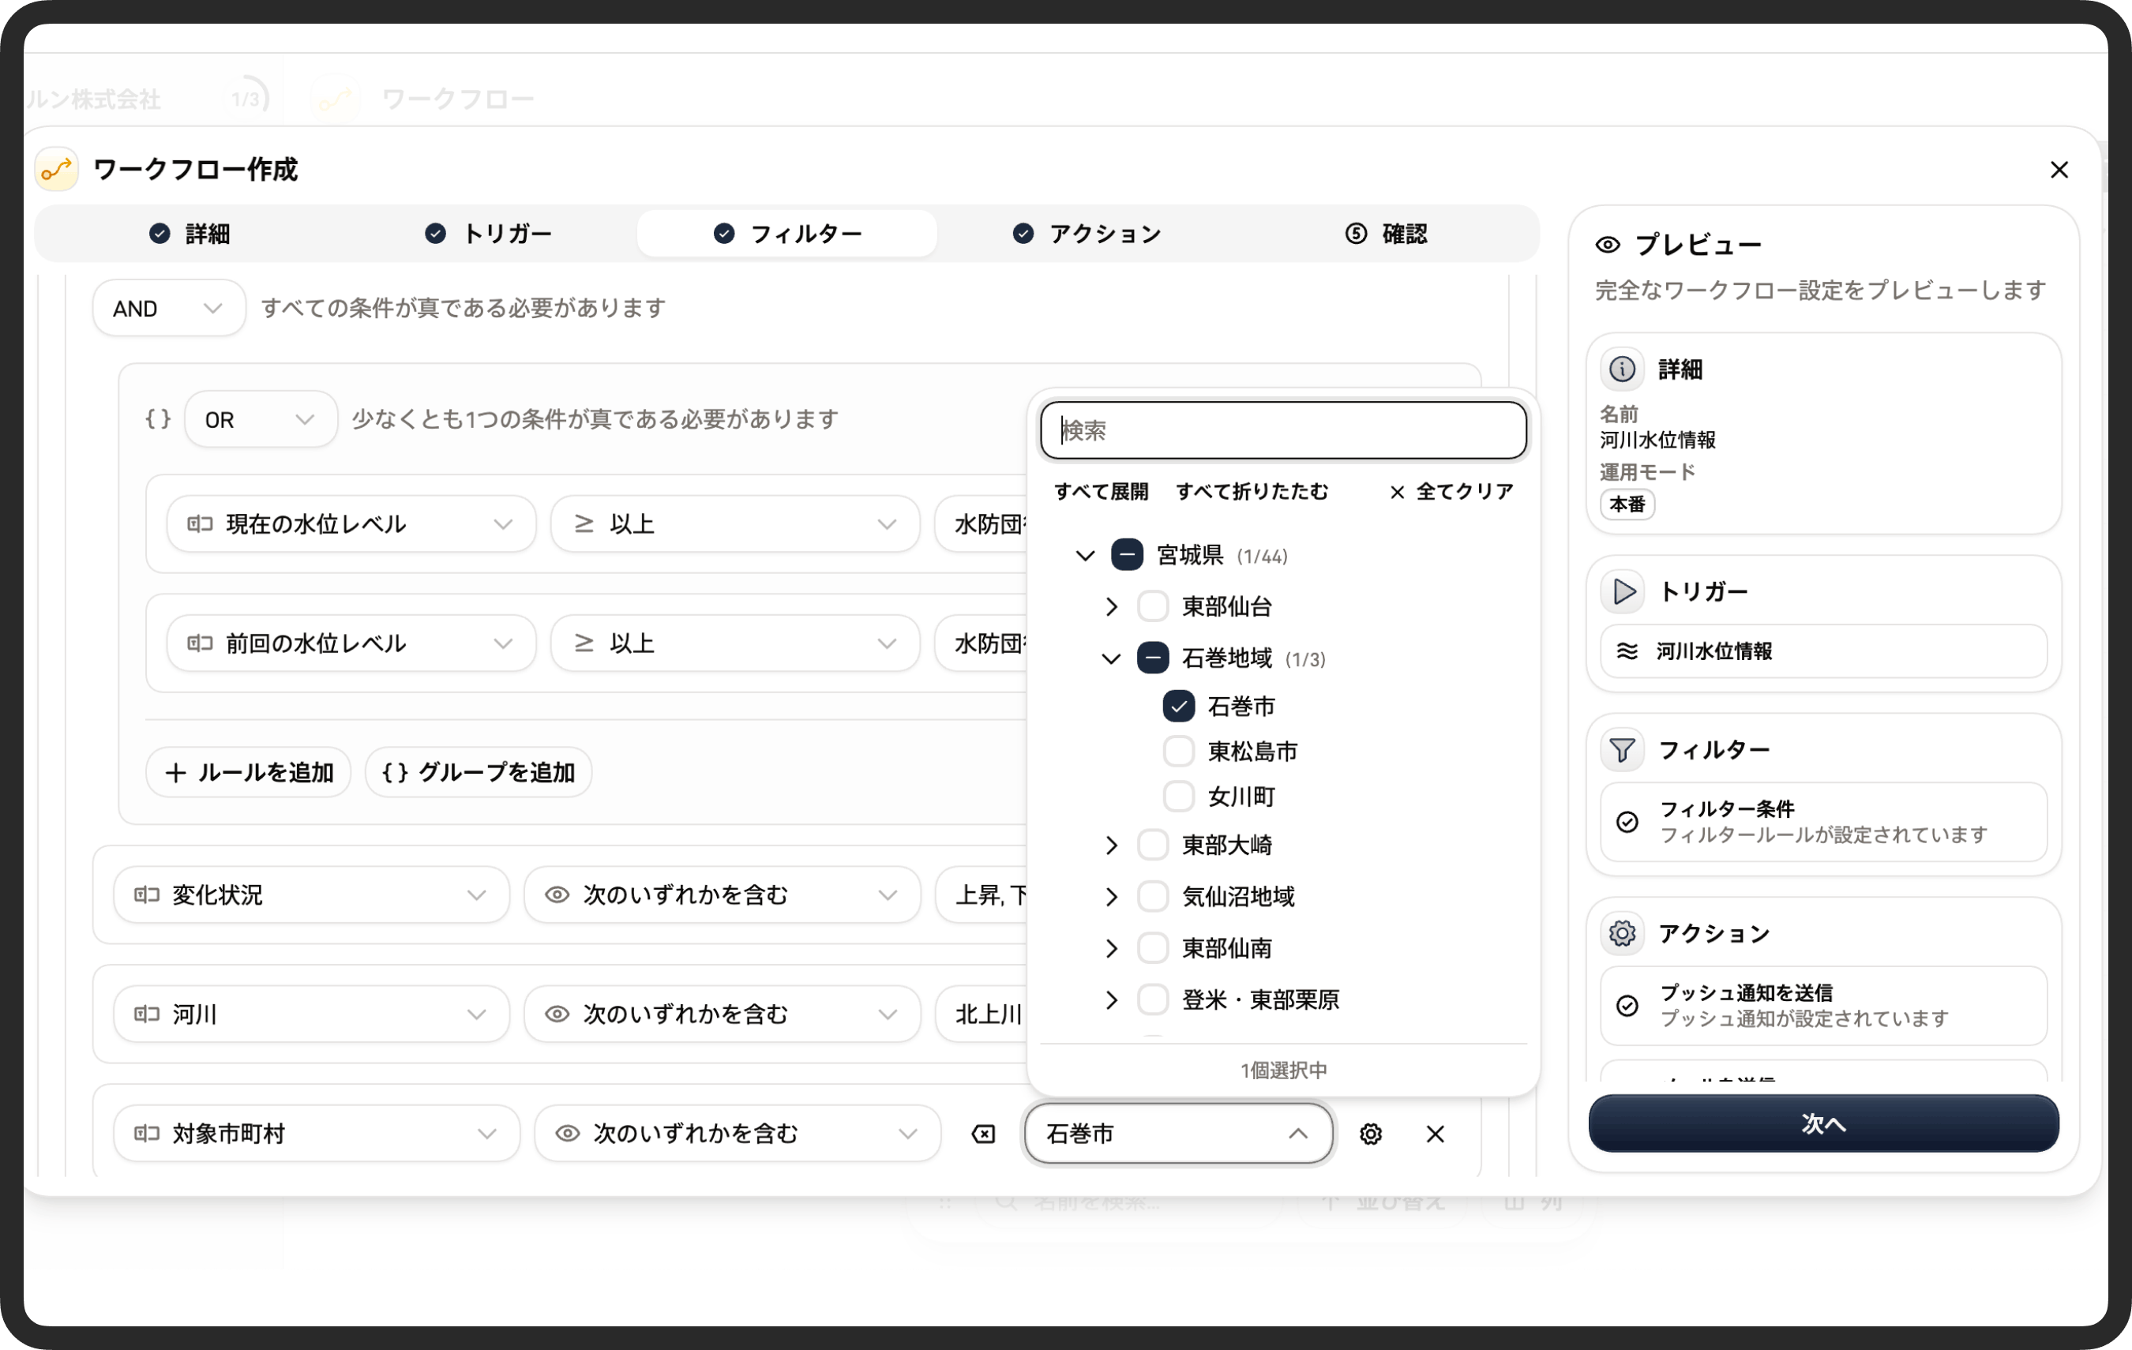Click the info icon in 詳細 preview card
This screenshot has height=1350, width=2132.
coord(1622,369)
